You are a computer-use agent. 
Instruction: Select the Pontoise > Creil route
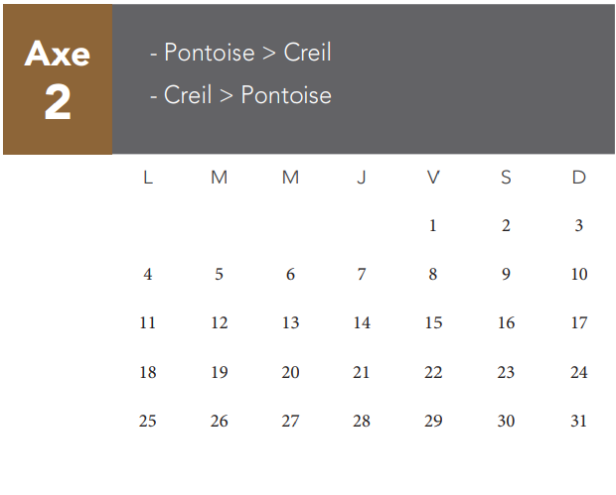click(x=240, y=53)
